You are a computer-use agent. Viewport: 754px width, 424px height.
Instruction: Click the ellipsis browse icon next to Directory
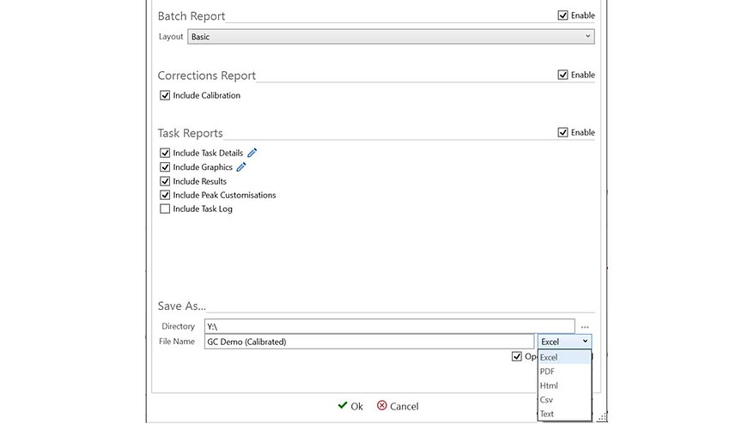[x=585, y=327]
